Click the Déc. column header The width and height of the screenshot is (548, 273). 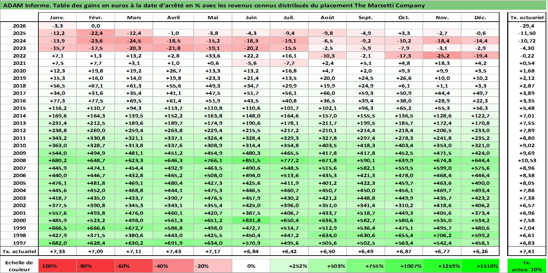[x=480, y=17]
